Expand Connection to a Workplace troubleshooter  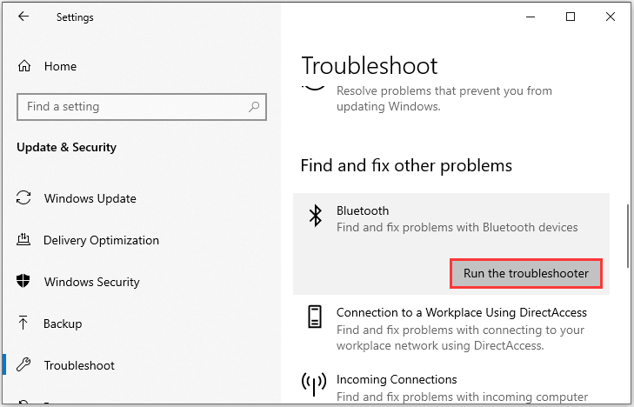coord(461,312)
